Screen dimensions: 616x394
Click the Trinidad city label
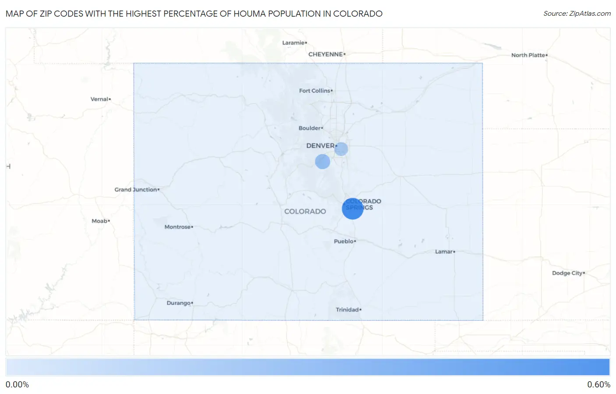click(x=347, y=310)
